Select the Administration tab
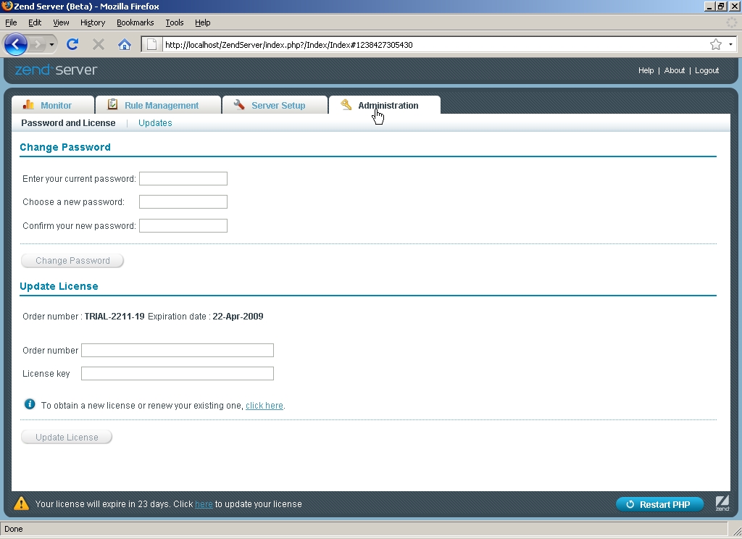Viewport: 742px width, 539px height. point(384,104)
